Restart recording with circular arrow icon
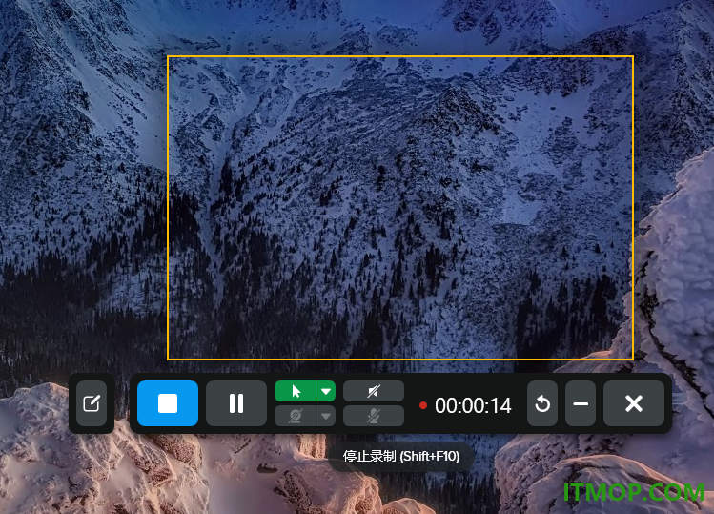 [542, 403]
